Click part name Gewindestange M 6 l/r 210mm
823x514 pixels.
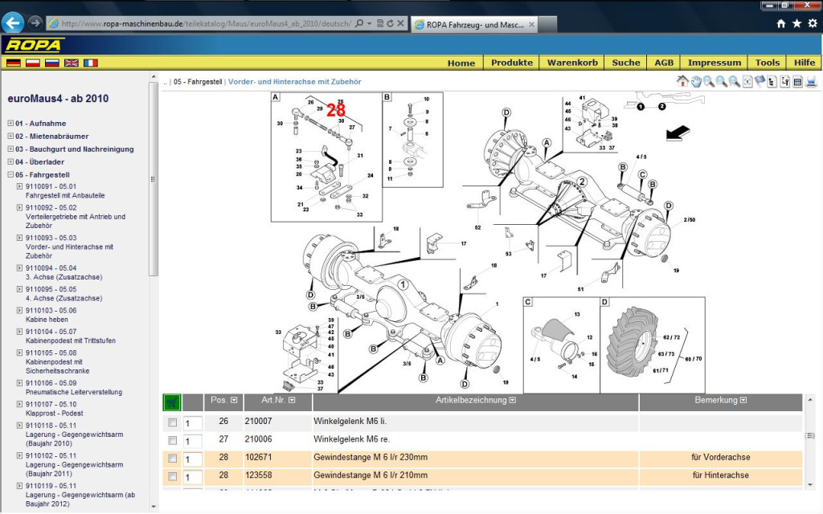[371, 475]
